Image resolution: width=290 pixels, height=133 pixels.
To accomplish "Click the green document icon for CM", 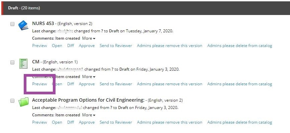I will point(23,64).
